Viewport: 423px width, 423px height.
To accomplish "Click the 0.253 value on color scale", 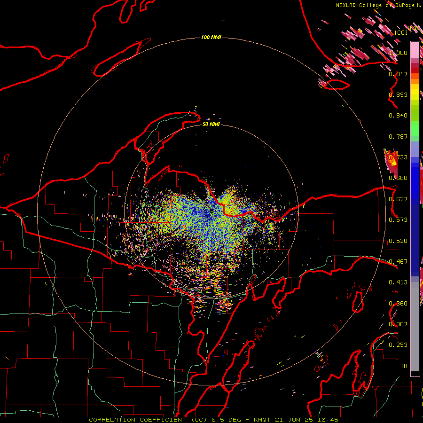I will pyautogui.click(x=398, y=345).
